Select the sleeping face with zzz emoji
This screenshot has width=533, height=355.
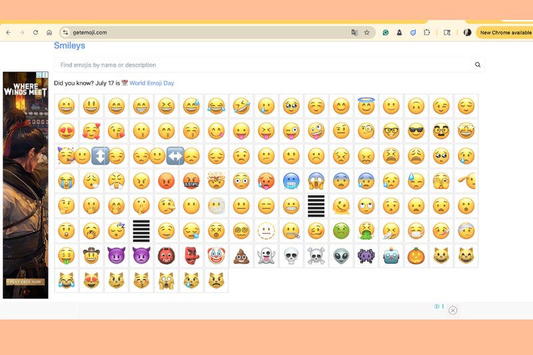click(116, 231)
